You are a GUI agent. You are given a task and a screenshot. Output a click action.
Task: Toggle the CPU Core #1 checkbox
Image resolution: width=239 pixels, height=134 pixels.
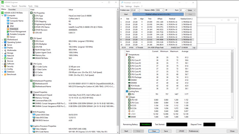pos(129,60)
